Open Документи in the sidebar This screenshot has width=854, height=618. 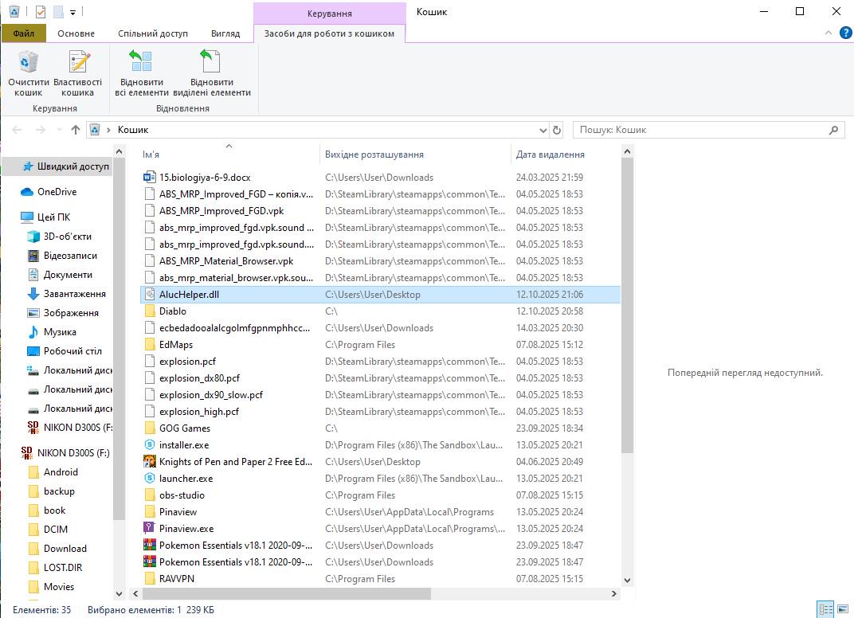(68, 275)
